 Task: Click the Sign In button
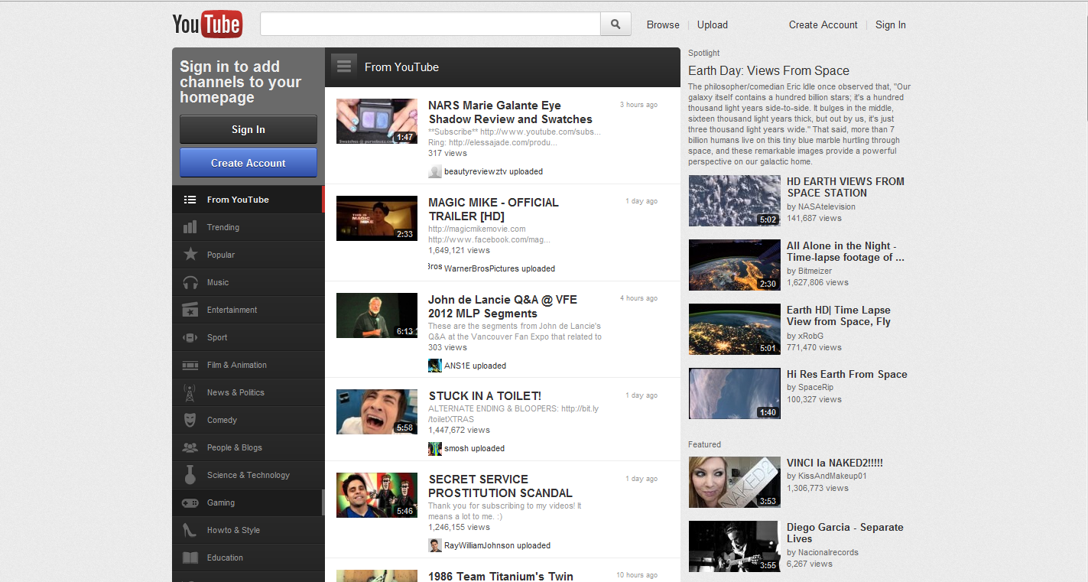248,129
